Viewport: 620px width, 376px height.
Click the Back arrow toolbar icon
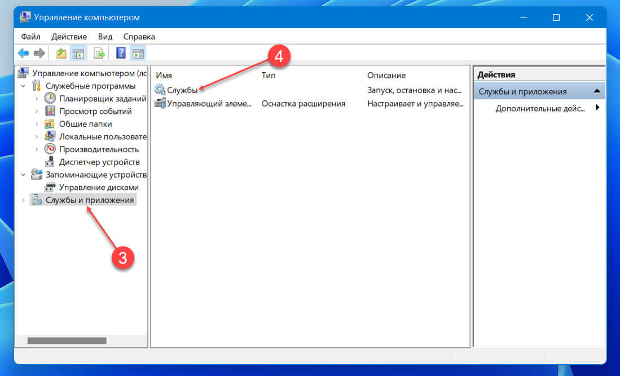point(23,53)
